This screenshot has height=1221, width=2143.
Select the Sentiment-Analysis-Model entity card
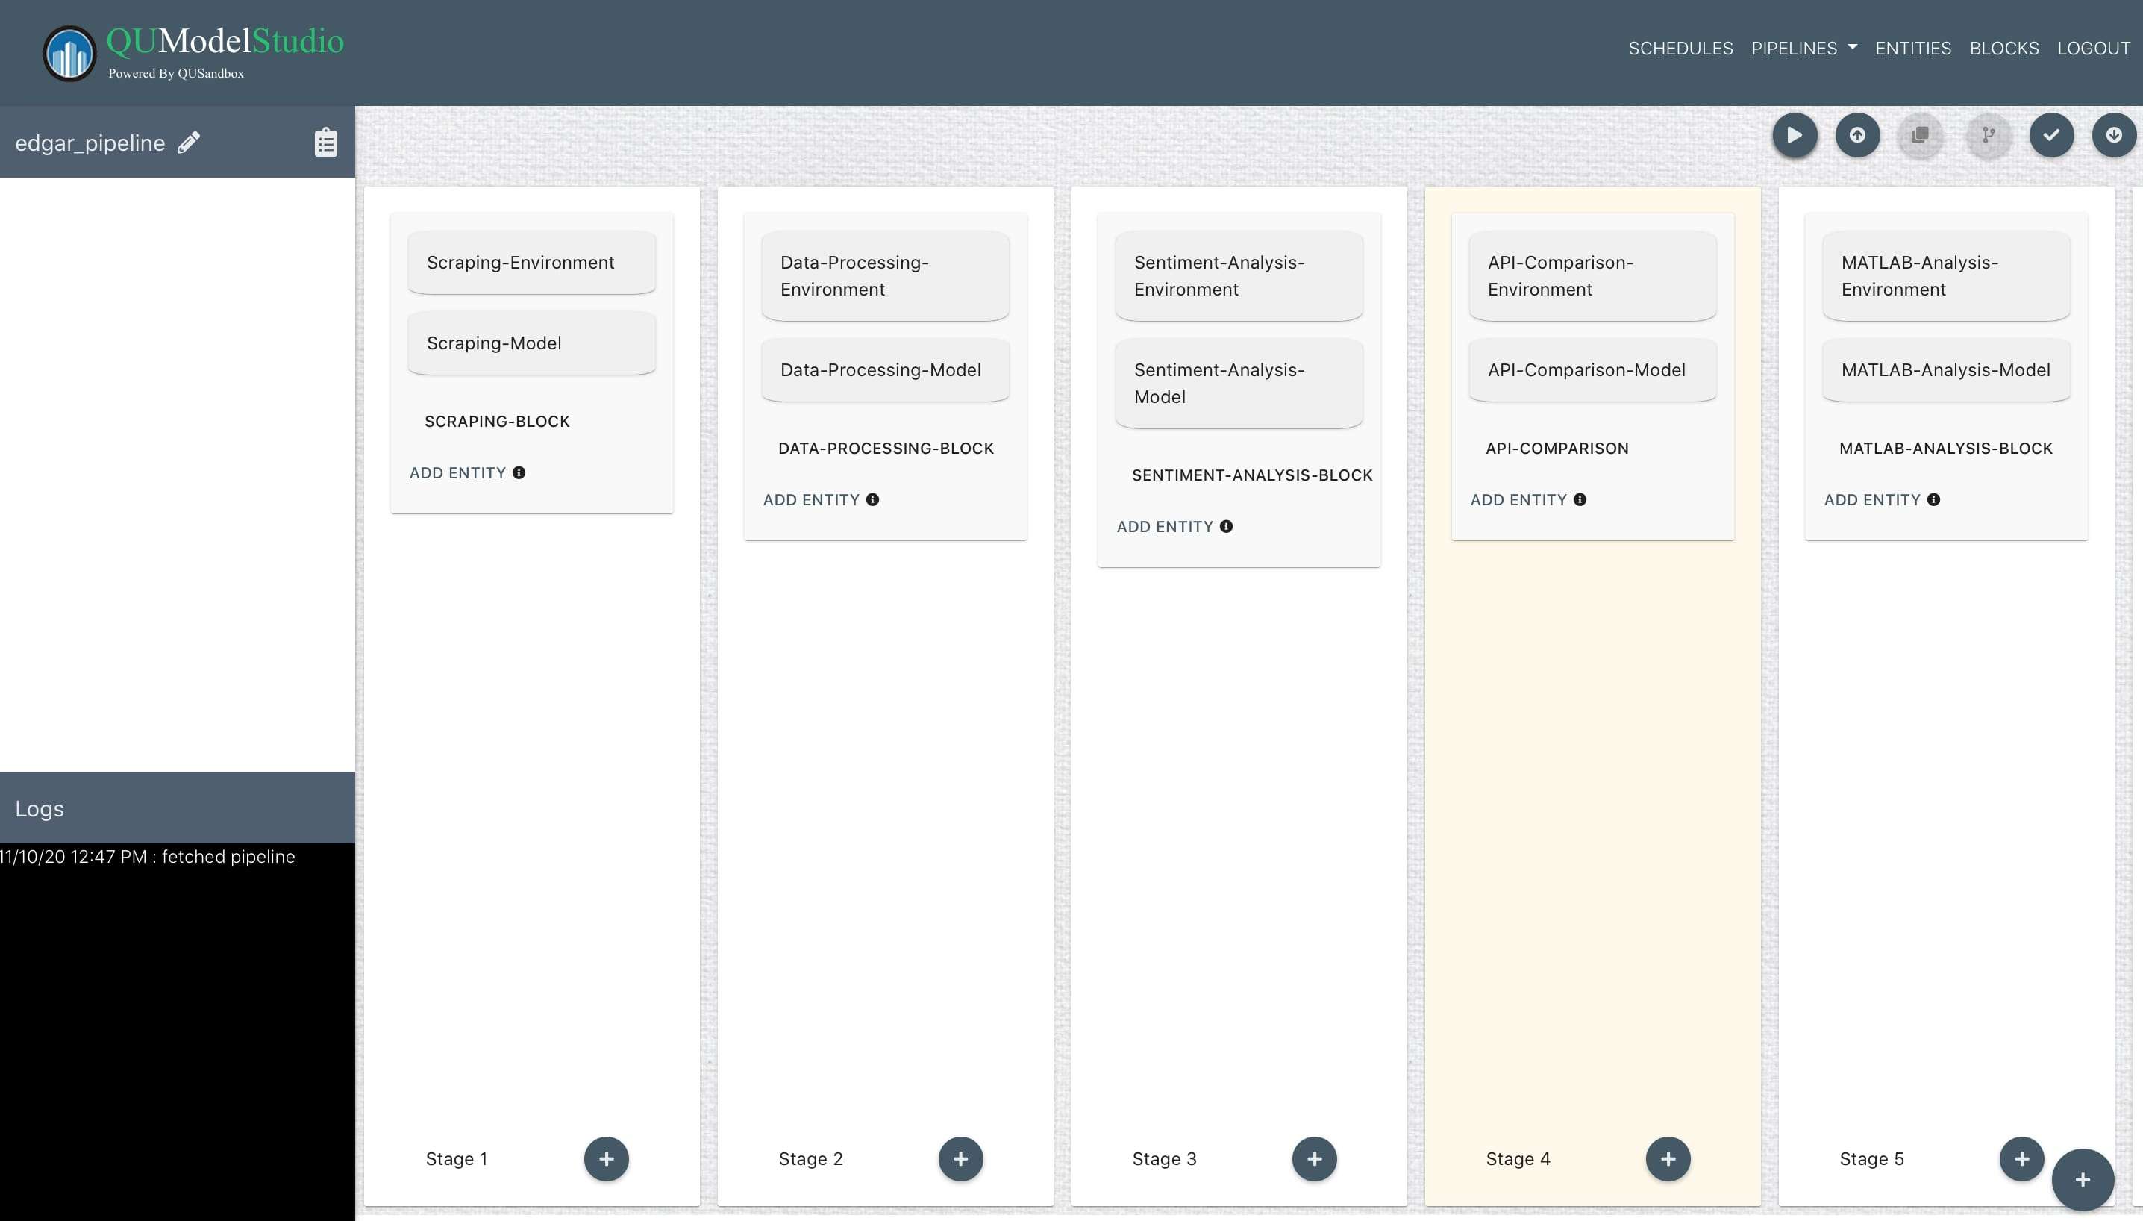1239,383
